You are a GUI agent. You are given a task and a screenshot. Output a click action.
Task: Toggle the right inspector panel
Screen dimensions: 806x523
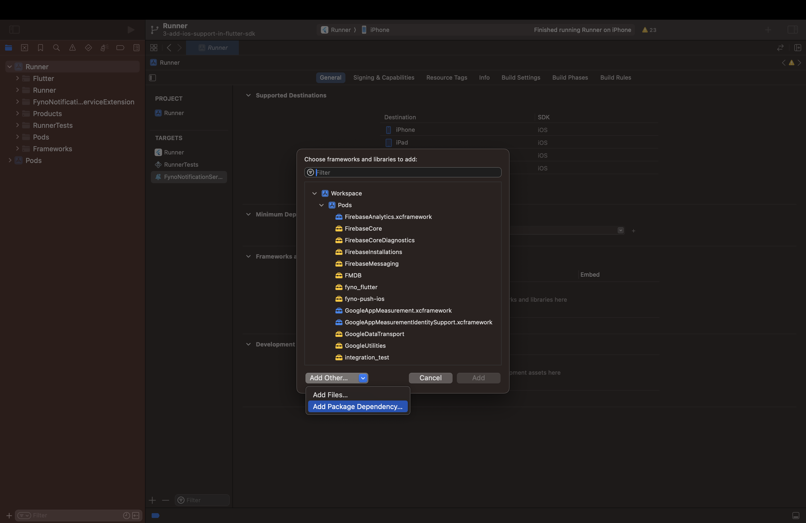[792, 30]
